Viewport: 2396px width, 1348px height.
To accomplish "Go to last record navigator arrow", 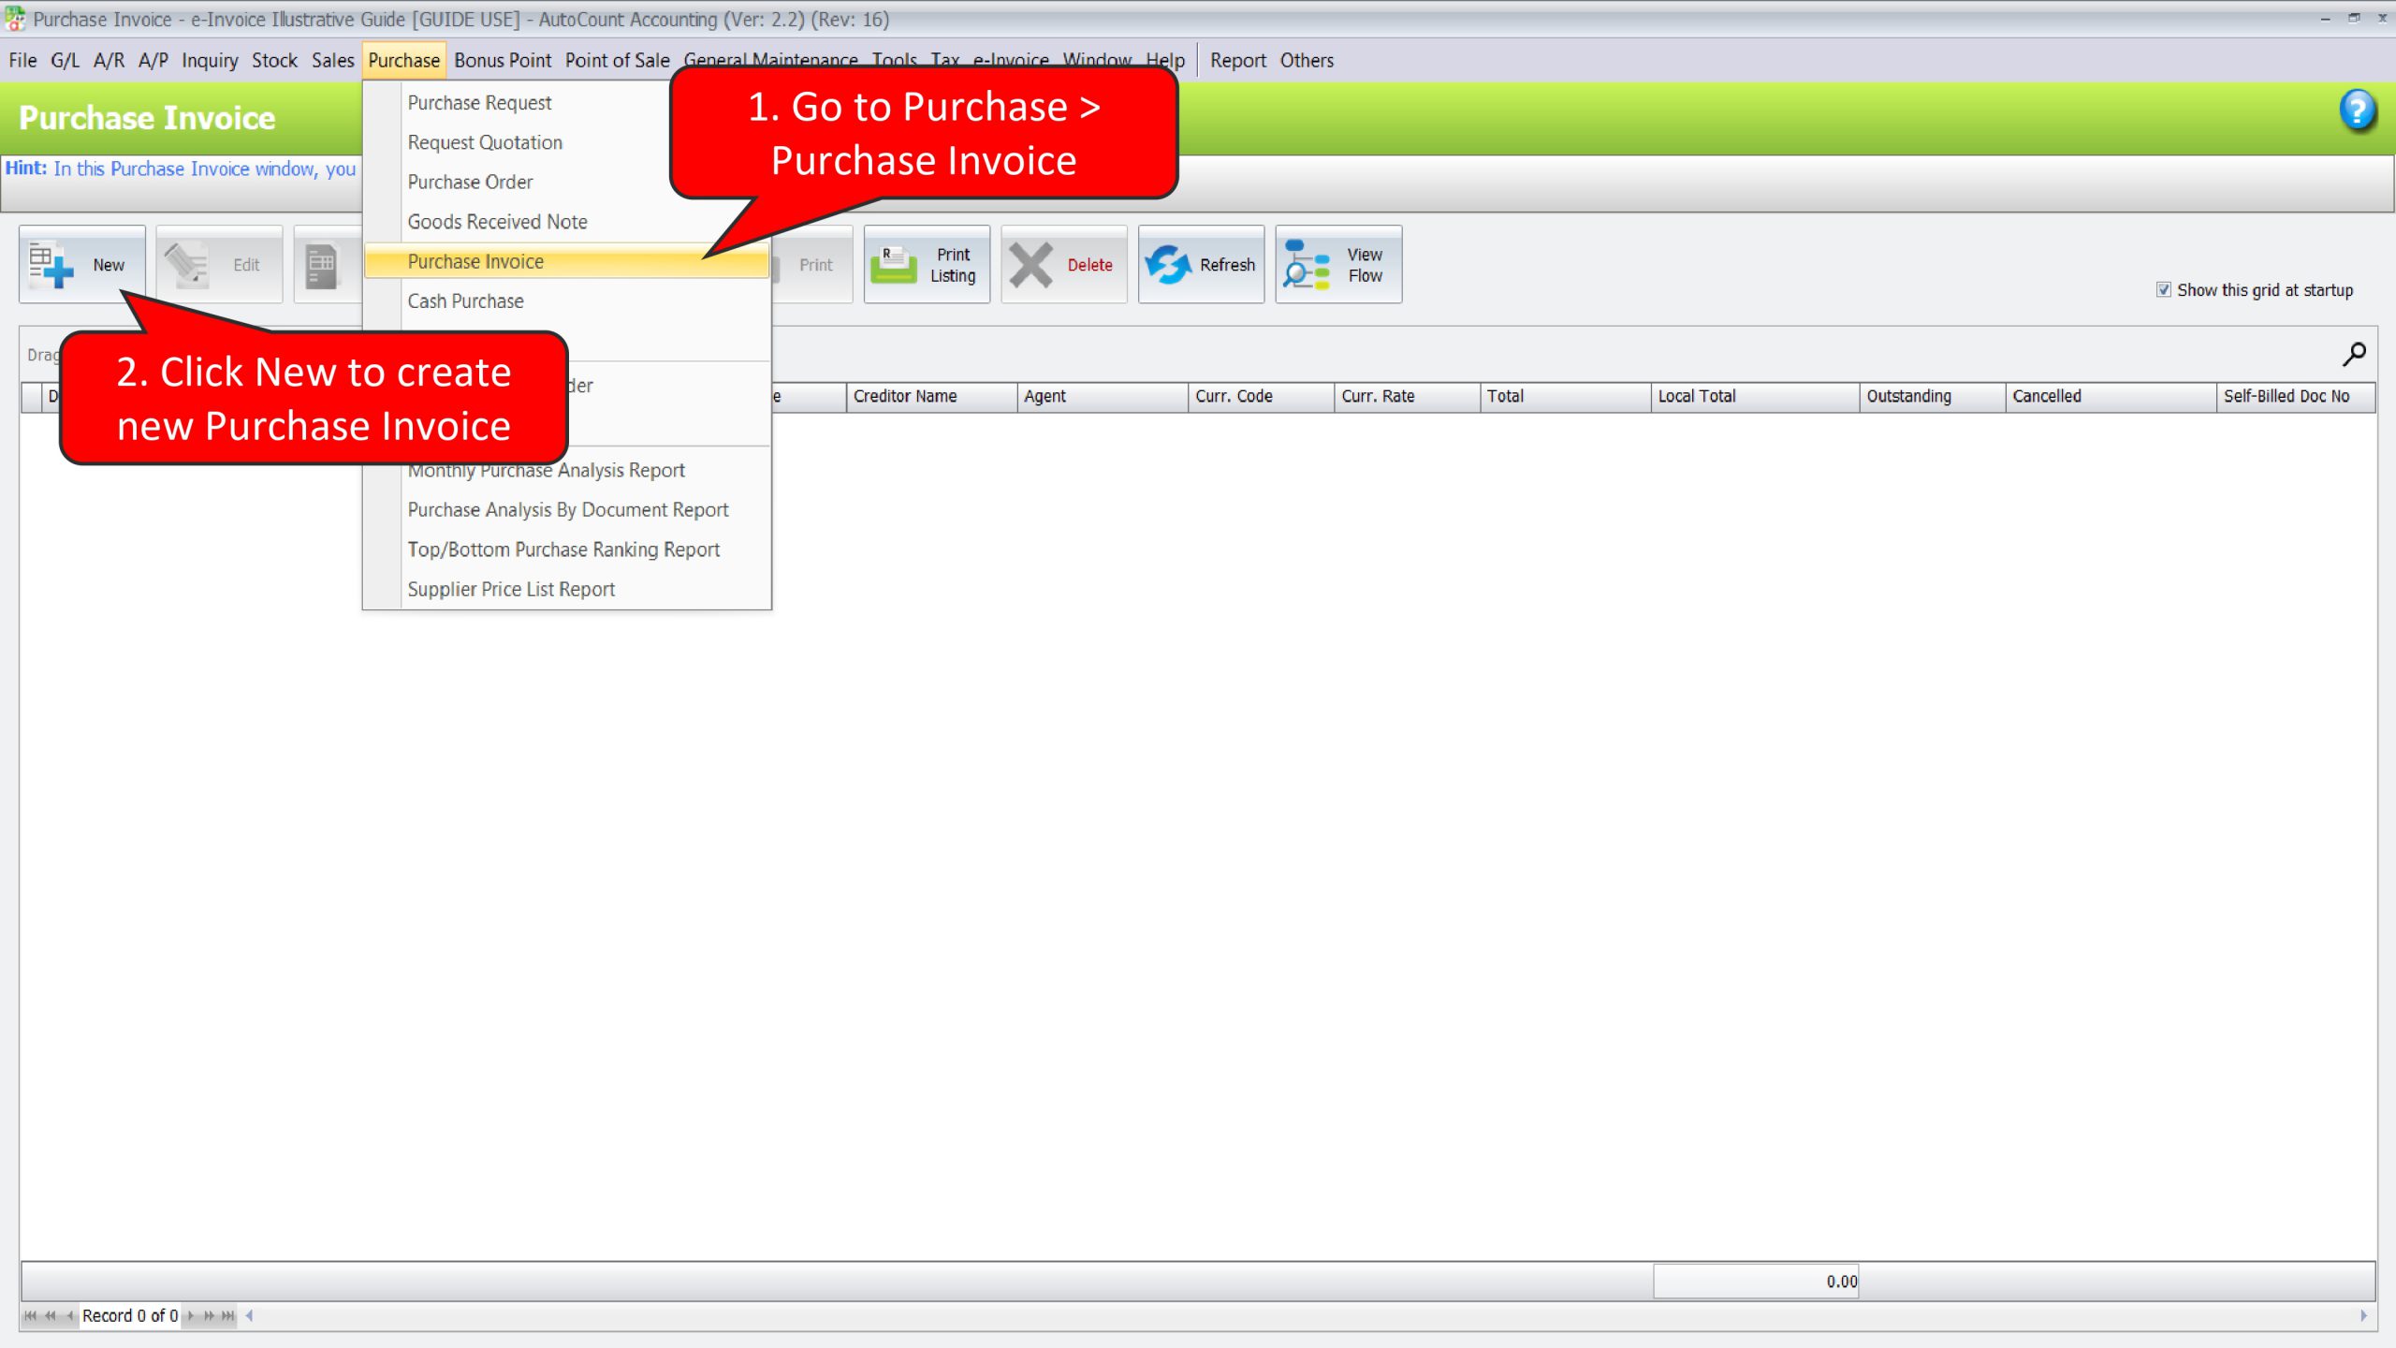I will [x=227, y=1315].
